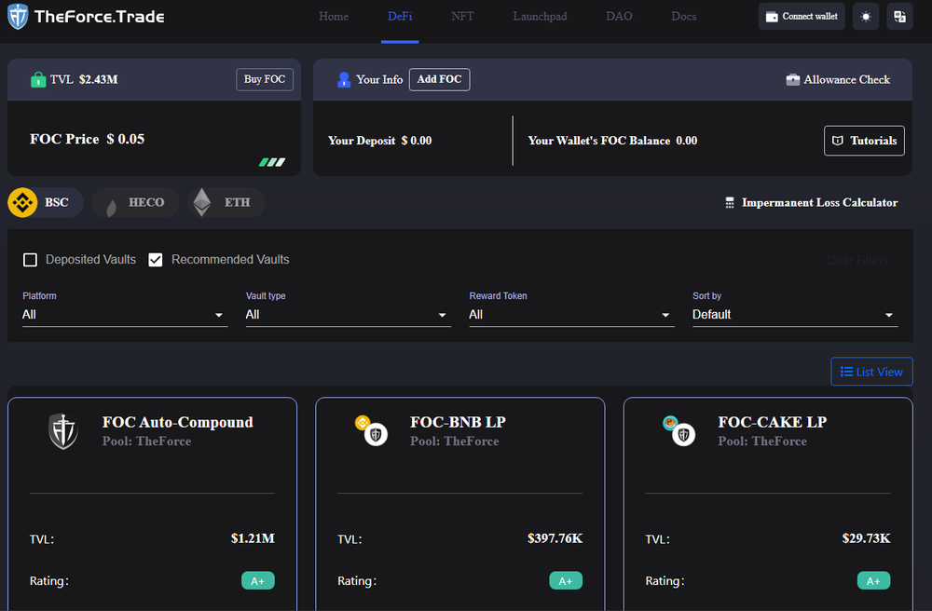The width and height of the screenshot is (932, 611).
Task: Open the Docs tab
Action: (x=683, y=17)
